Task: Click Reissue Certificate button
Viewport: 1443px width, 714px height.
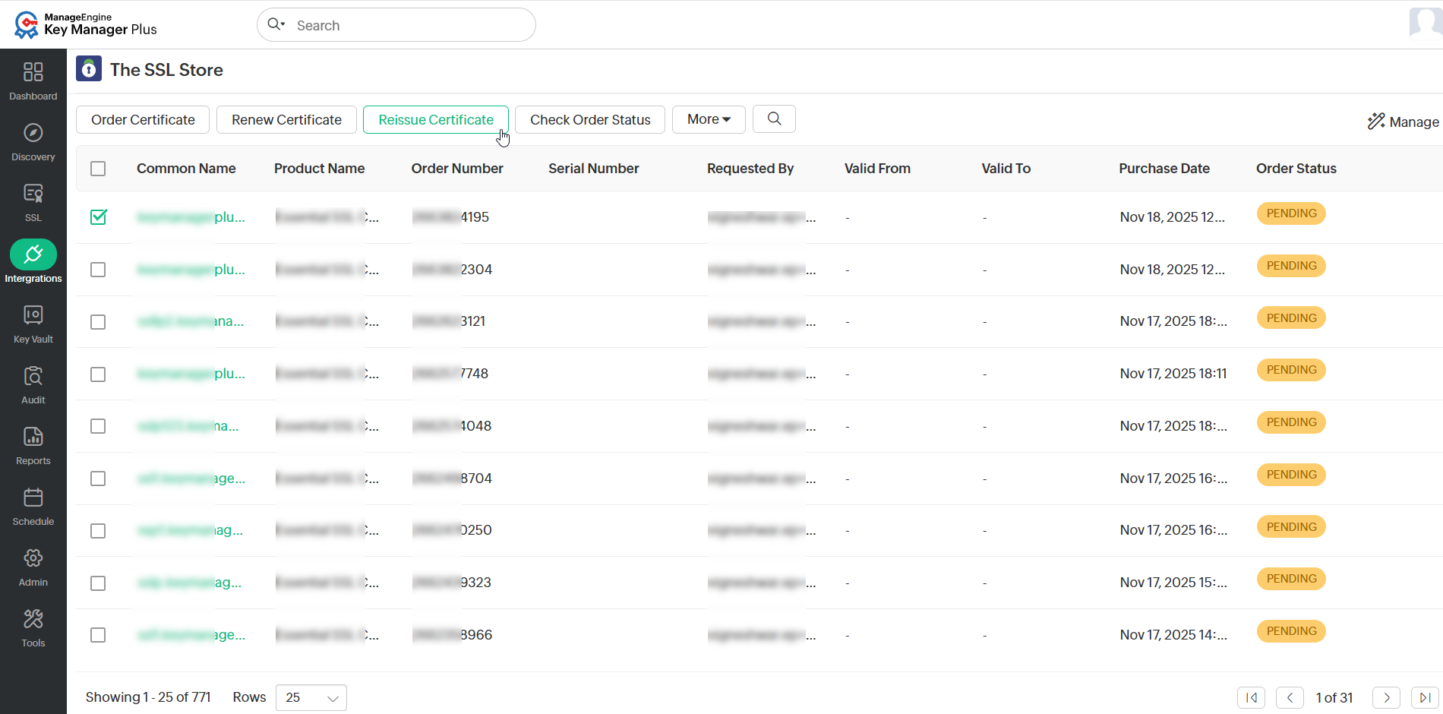Action: click(x=436, y=119)
